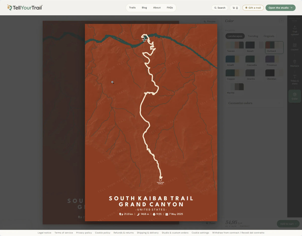Choose the Granite color palette
This screenshot has height=236, width=302.
[x=254, y=75]
